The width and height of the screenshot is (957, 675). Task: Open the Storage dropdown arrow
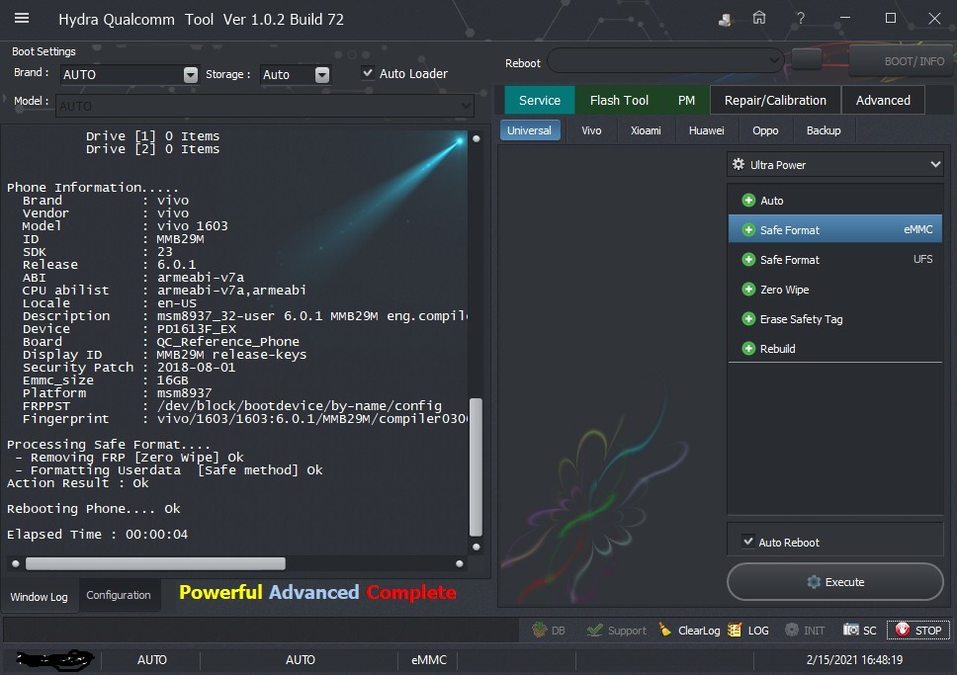(322, 74)
